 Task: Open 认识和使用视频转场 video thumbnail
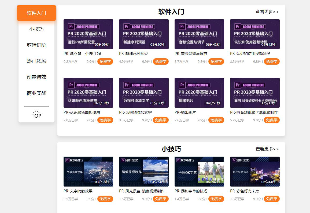[255, 34]
